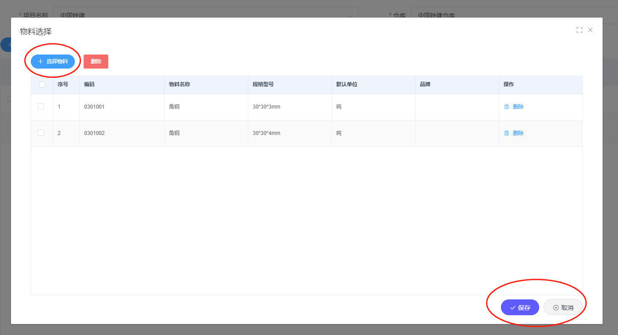Viewport: 618px width, 335px height.
Task: Click 角钢 in row 0301002
Action: 174,133
